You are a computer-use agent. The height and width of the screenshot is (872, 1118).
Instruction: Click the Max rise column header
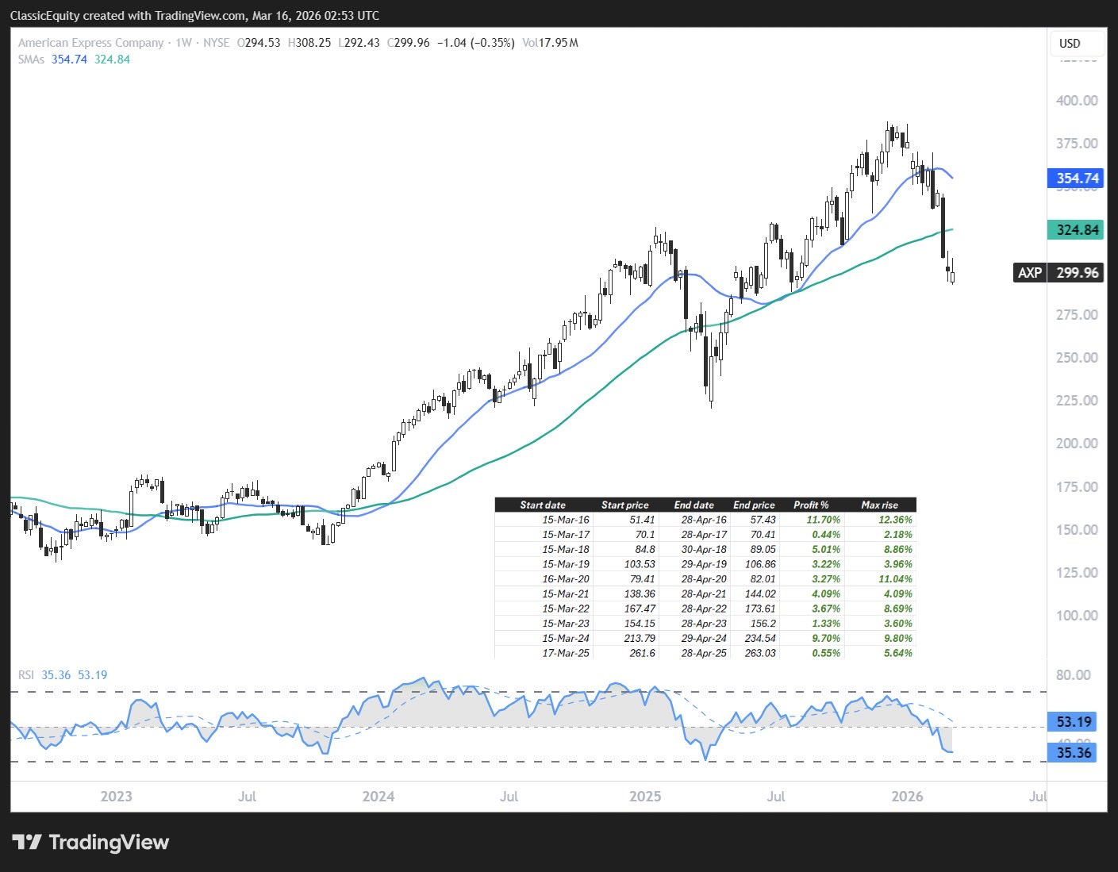pyautogui.click(x=879, y=505)
